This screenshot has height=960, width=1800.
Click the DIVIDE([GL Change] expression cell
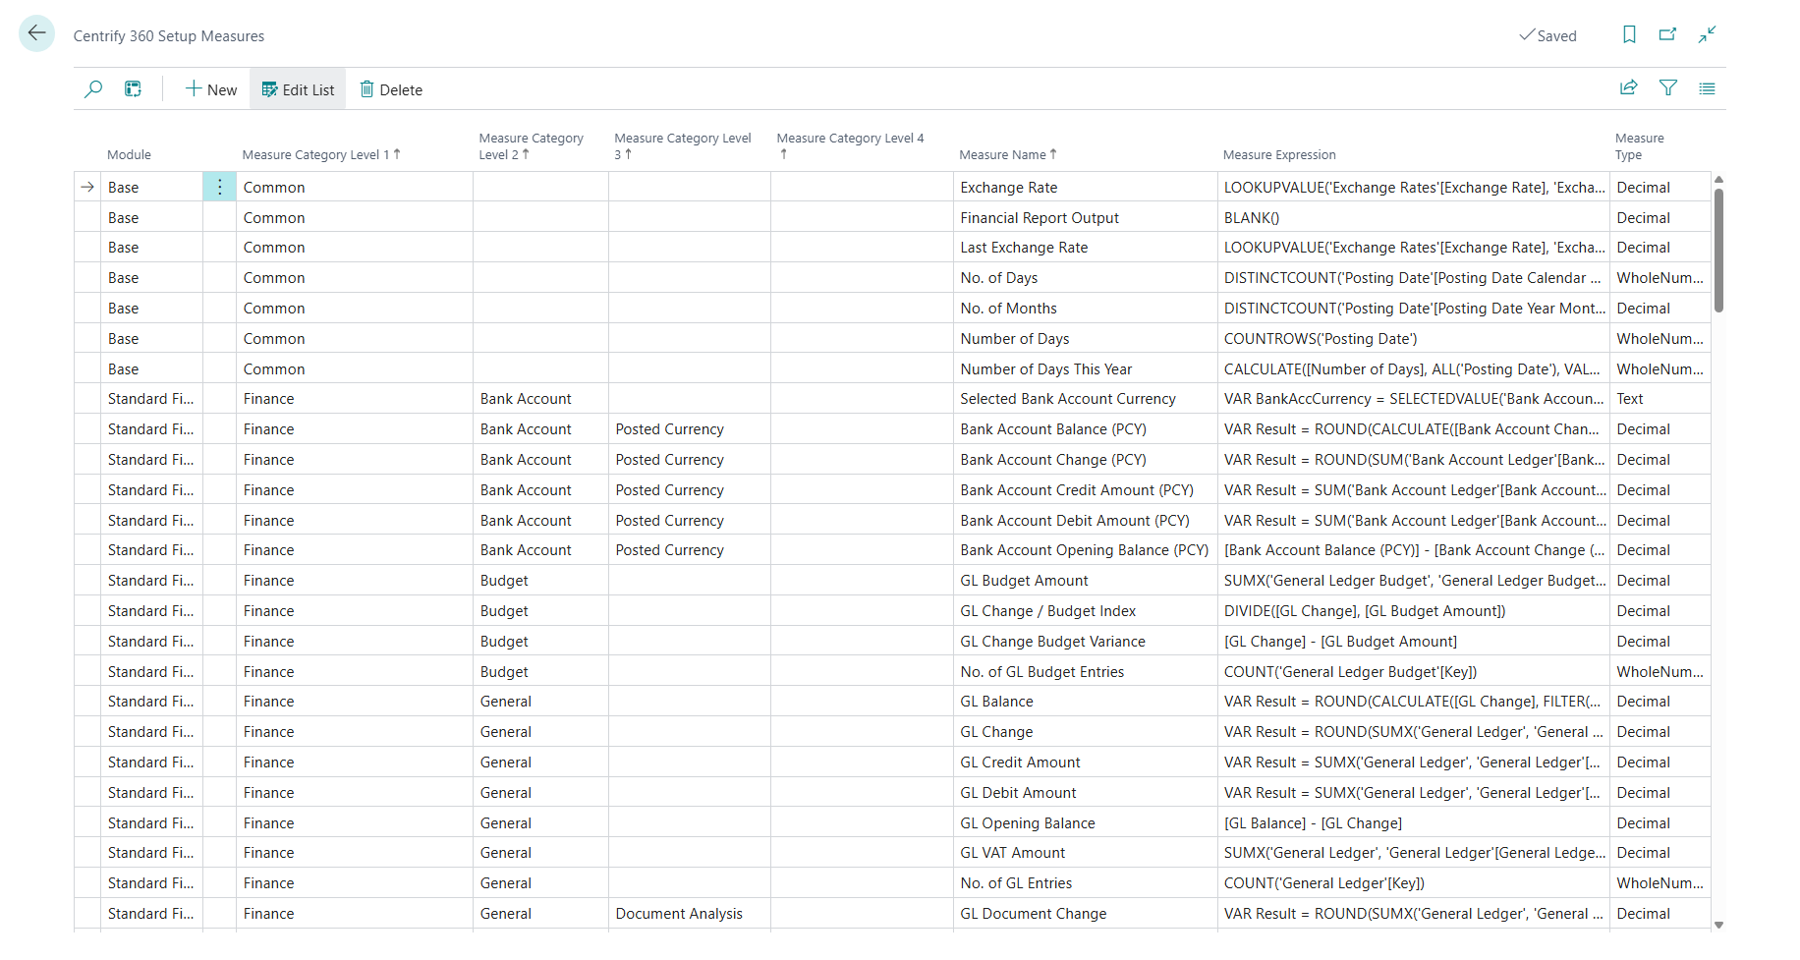point(1414,611)
